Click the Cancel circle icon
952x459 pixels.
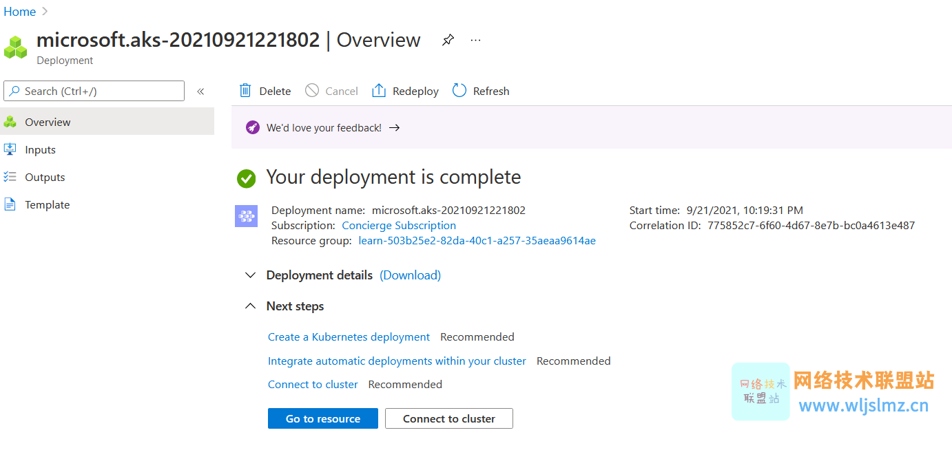tap(312, 91)
